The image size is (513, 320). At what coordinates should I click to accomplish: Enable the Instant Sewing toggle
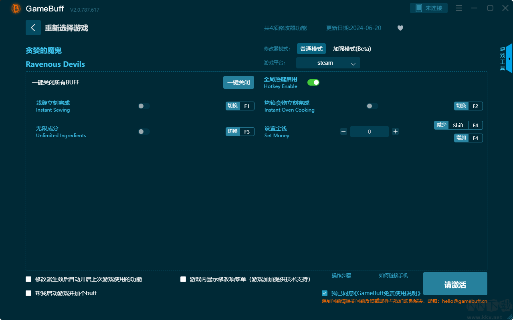(144, 106)
